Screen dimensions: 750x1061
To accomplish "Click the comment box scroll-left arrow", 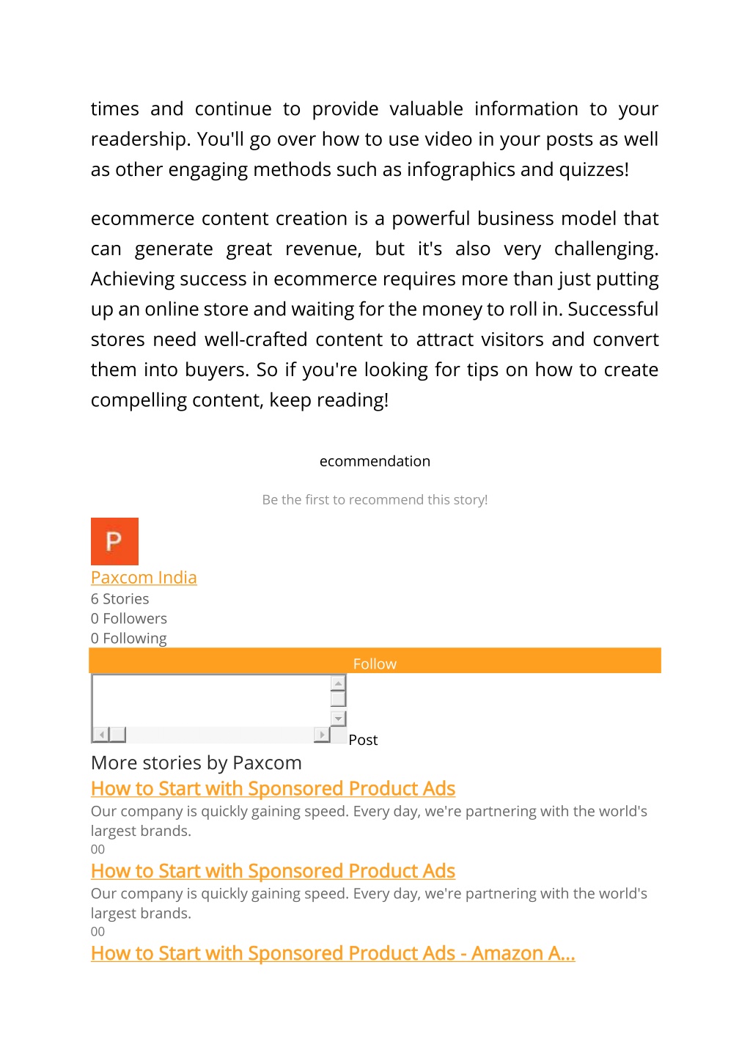I will point(101,734).
